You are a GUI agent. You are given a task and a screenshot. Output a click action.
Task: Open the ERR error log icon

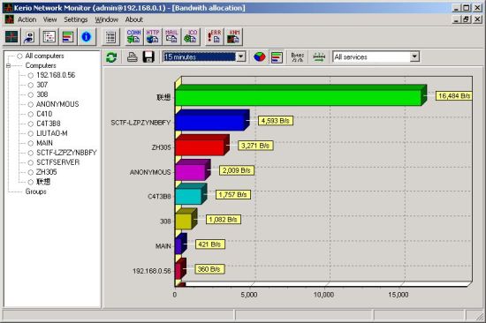click(214, 36)
